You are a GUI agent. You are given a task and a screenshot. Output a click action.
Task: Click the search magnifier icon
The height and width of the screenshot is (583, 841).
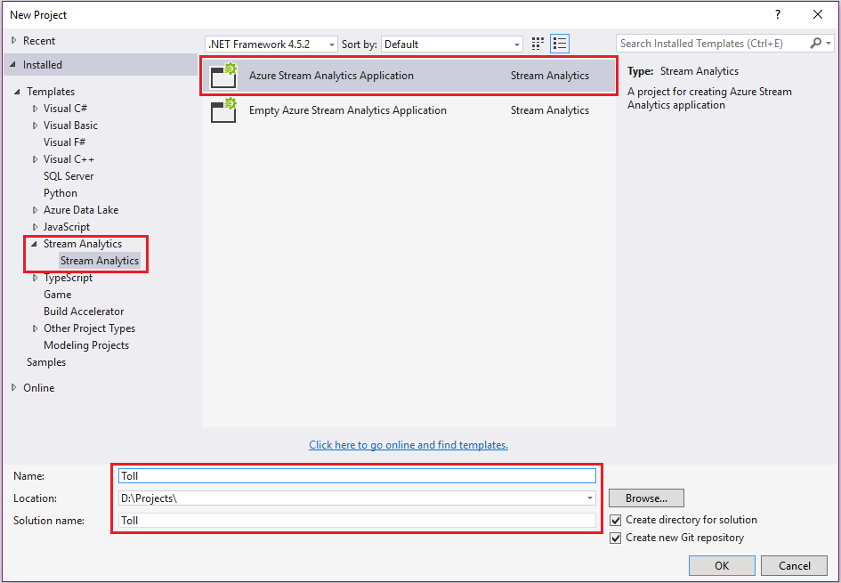coord(816,44)
